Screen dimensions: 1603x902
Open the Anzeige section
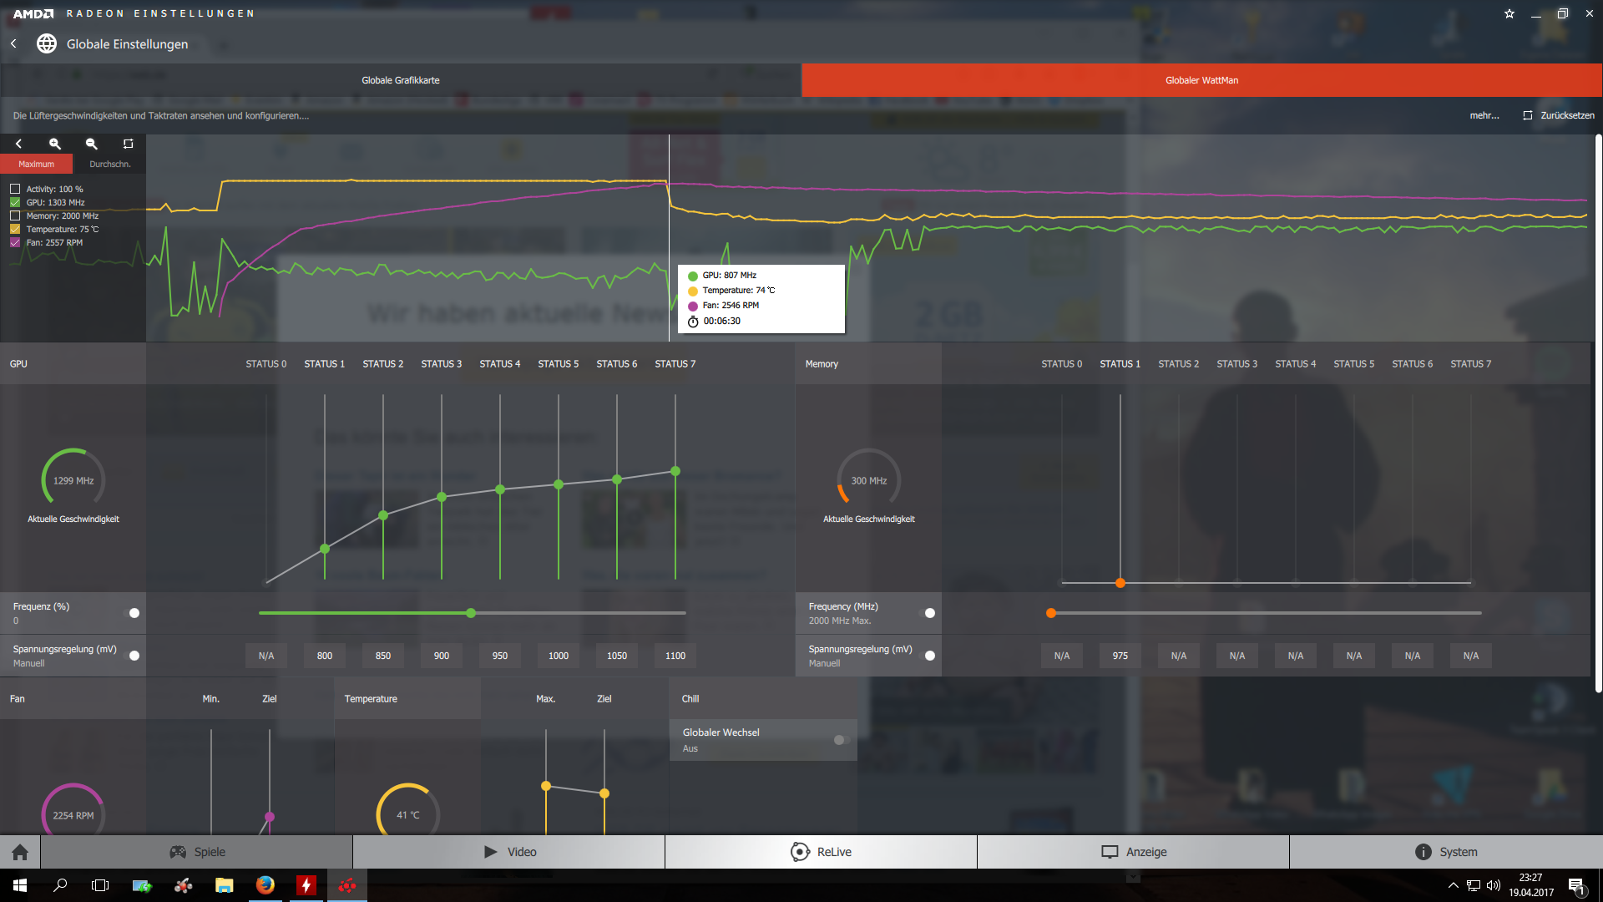tap(1134, 852)
